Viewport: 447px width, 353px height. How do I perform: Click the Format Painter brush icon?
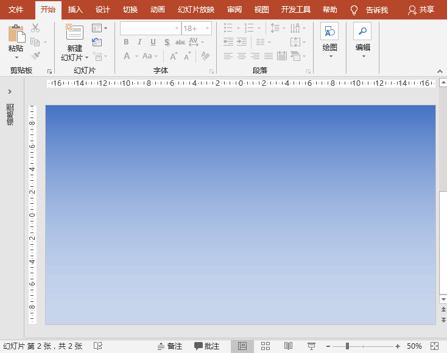(36, 55)
